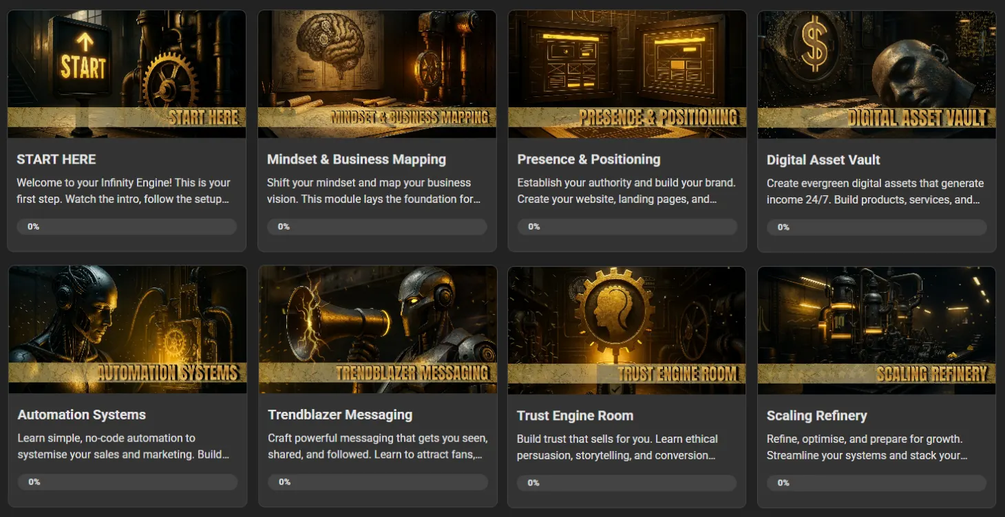Click the Digital Asset Vault description text
This screenshot has height=517, width=1005.
875,192
